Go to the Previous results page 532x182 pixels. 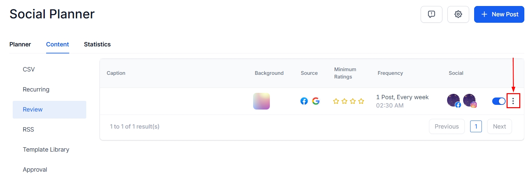(x=446, y=127)
